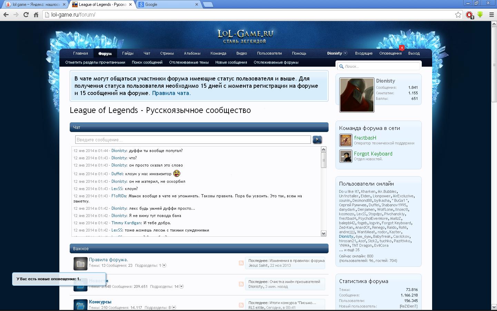Screen dimensions: 497x311
Task: Open the Правила чата link
Action: [172, 93]
